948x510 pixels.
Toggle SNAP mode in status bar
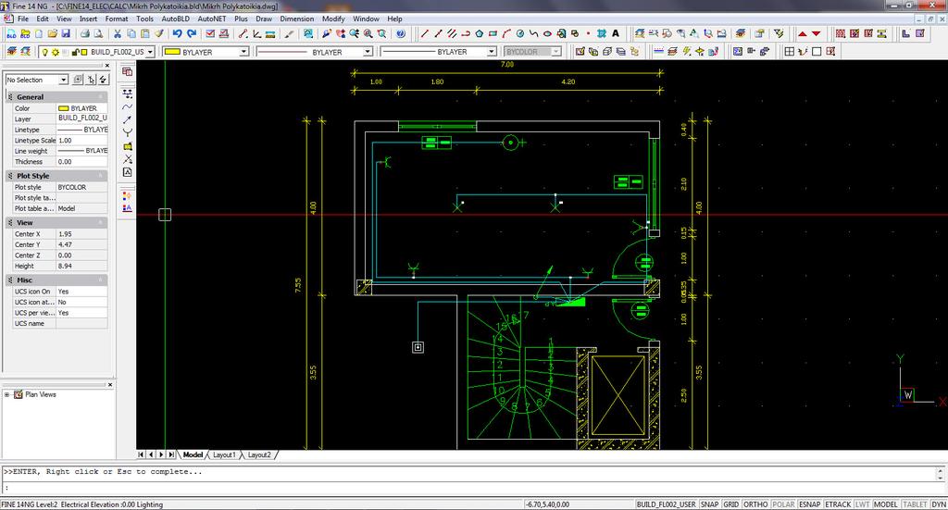point(709,504)
